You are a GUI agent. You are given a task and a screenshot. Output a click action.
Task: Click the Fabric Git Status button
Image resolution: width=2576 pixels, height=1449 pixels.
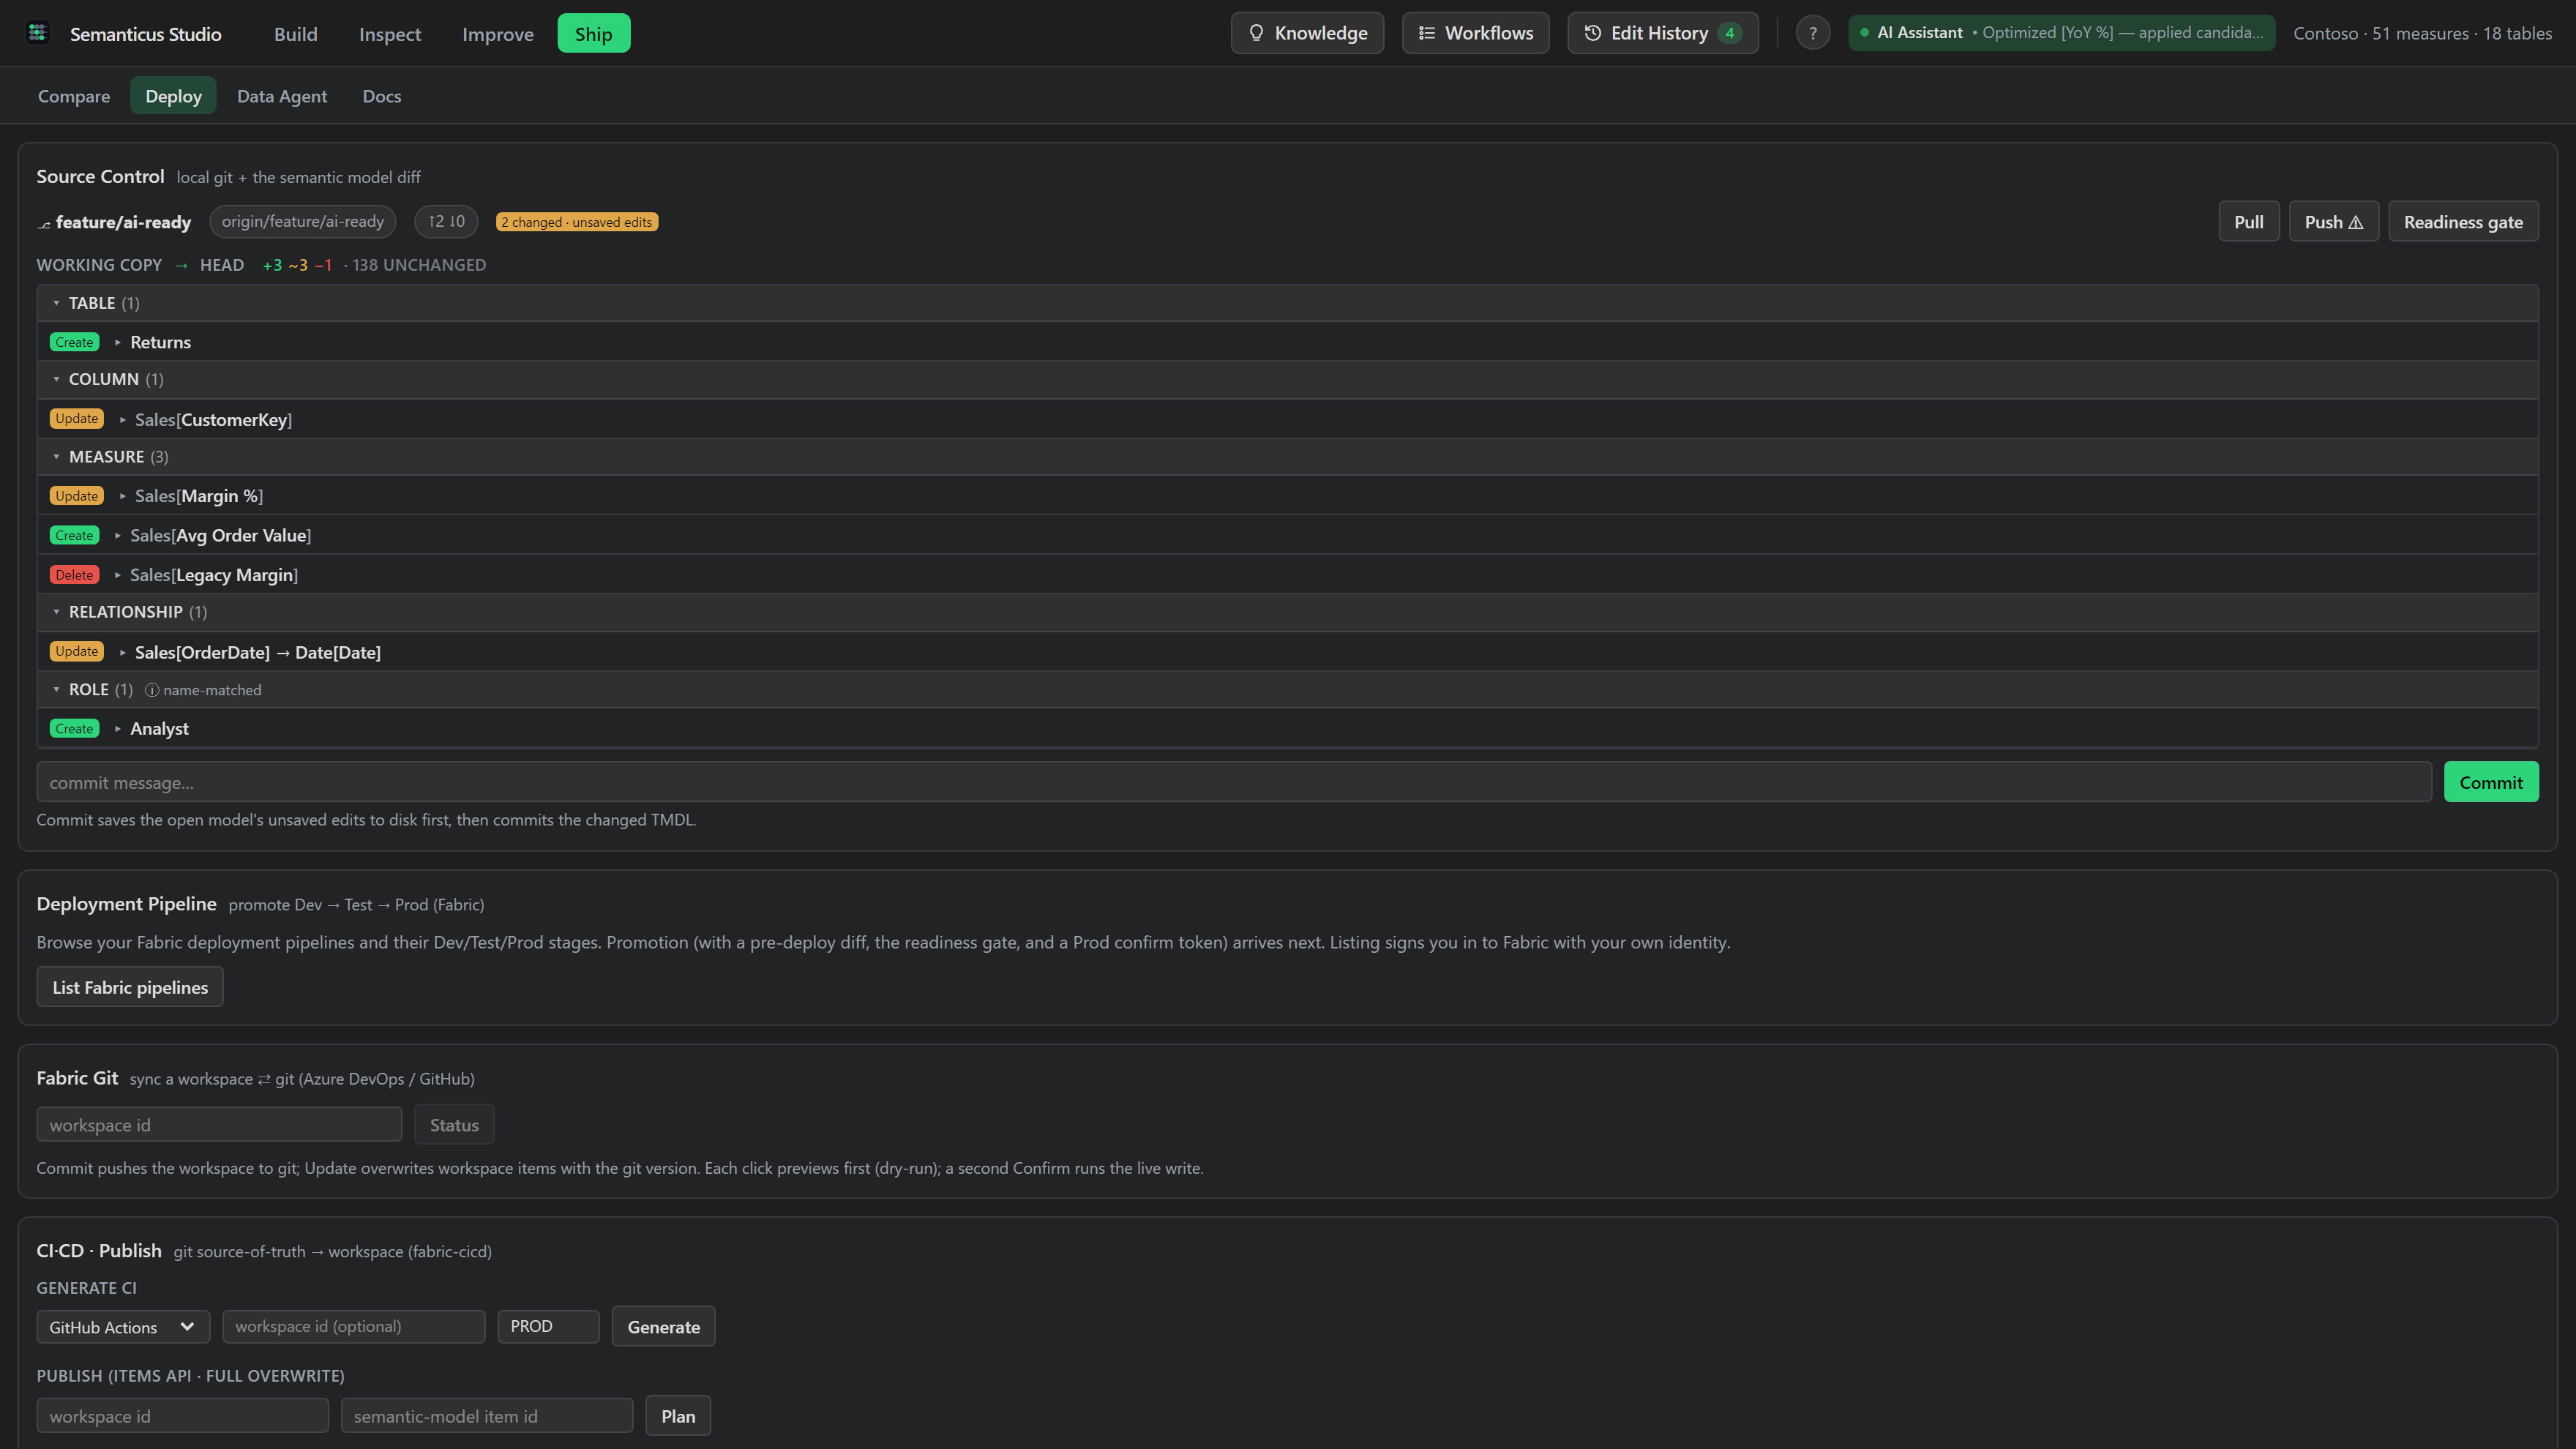click(454, 1125)
